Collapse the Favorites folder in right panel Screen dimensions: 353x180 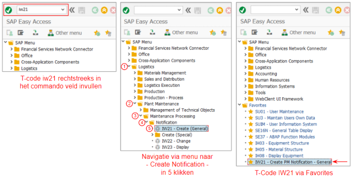click(239, 105)
